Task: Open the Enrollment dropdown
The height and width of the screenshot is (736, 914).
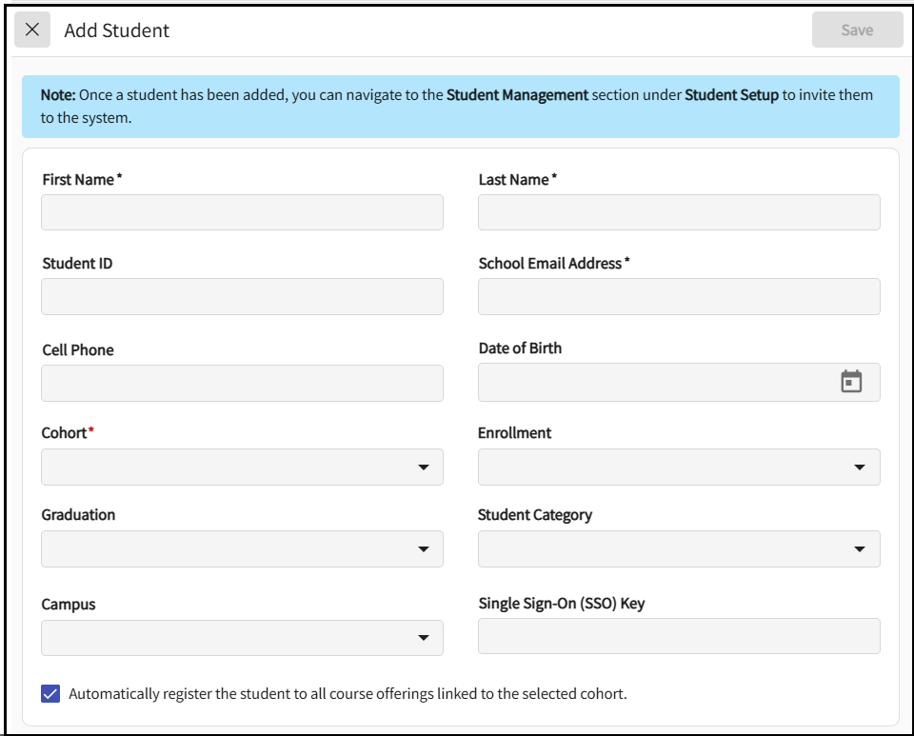Action: [x=678, y=467]
